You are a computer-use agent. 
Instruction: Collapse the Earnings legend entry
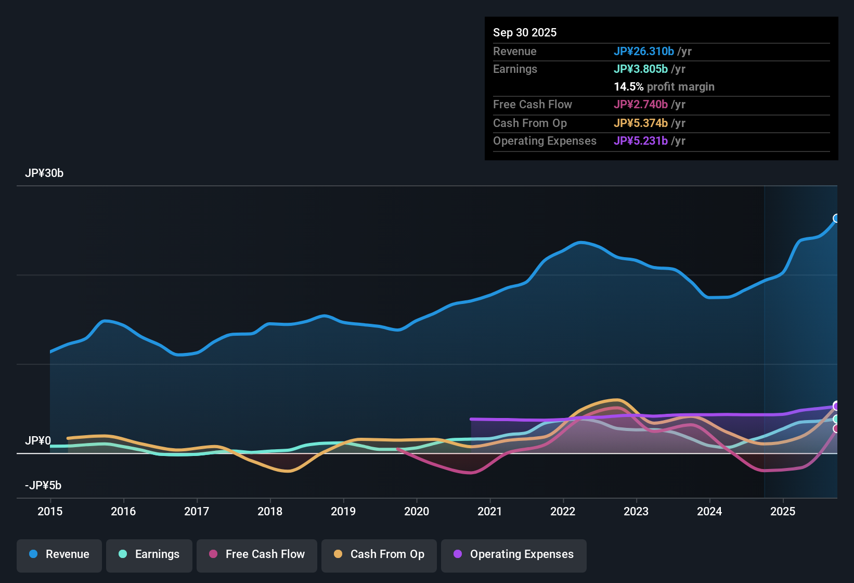click(x=149, y=554)
